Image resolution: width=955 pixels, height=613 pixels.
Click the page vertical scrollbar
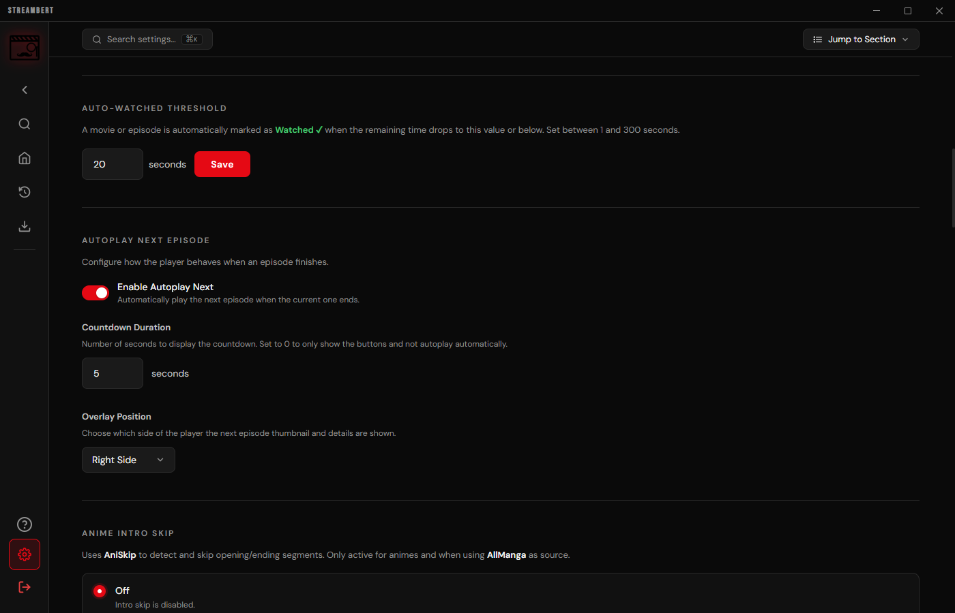(952, 187)
